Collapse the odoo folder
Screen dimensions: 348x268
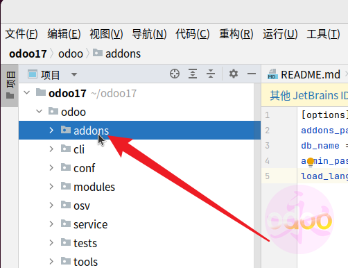(x=40, y=112)
